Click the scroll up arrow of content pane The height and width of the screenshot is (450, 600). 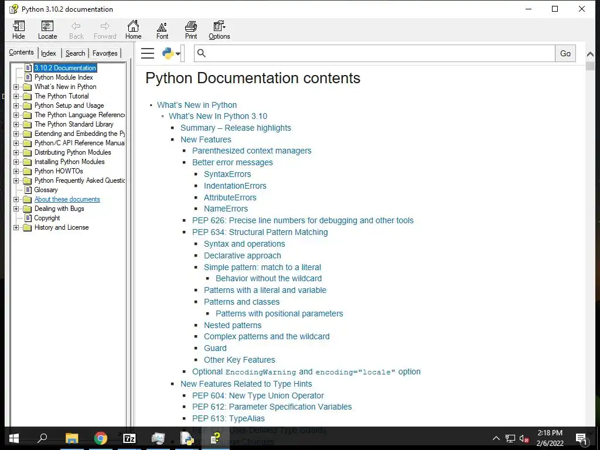(590, 54)
